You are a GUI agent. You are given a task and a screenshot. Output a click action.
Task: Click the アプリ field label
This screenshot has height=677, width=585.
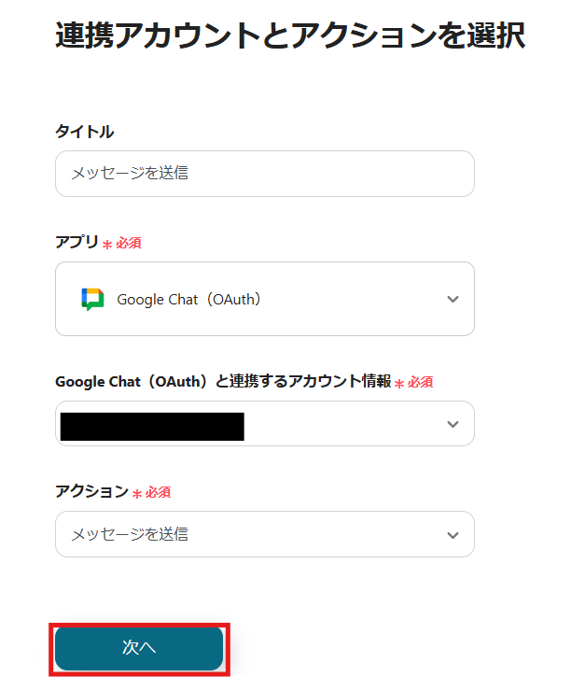(77, 242)
